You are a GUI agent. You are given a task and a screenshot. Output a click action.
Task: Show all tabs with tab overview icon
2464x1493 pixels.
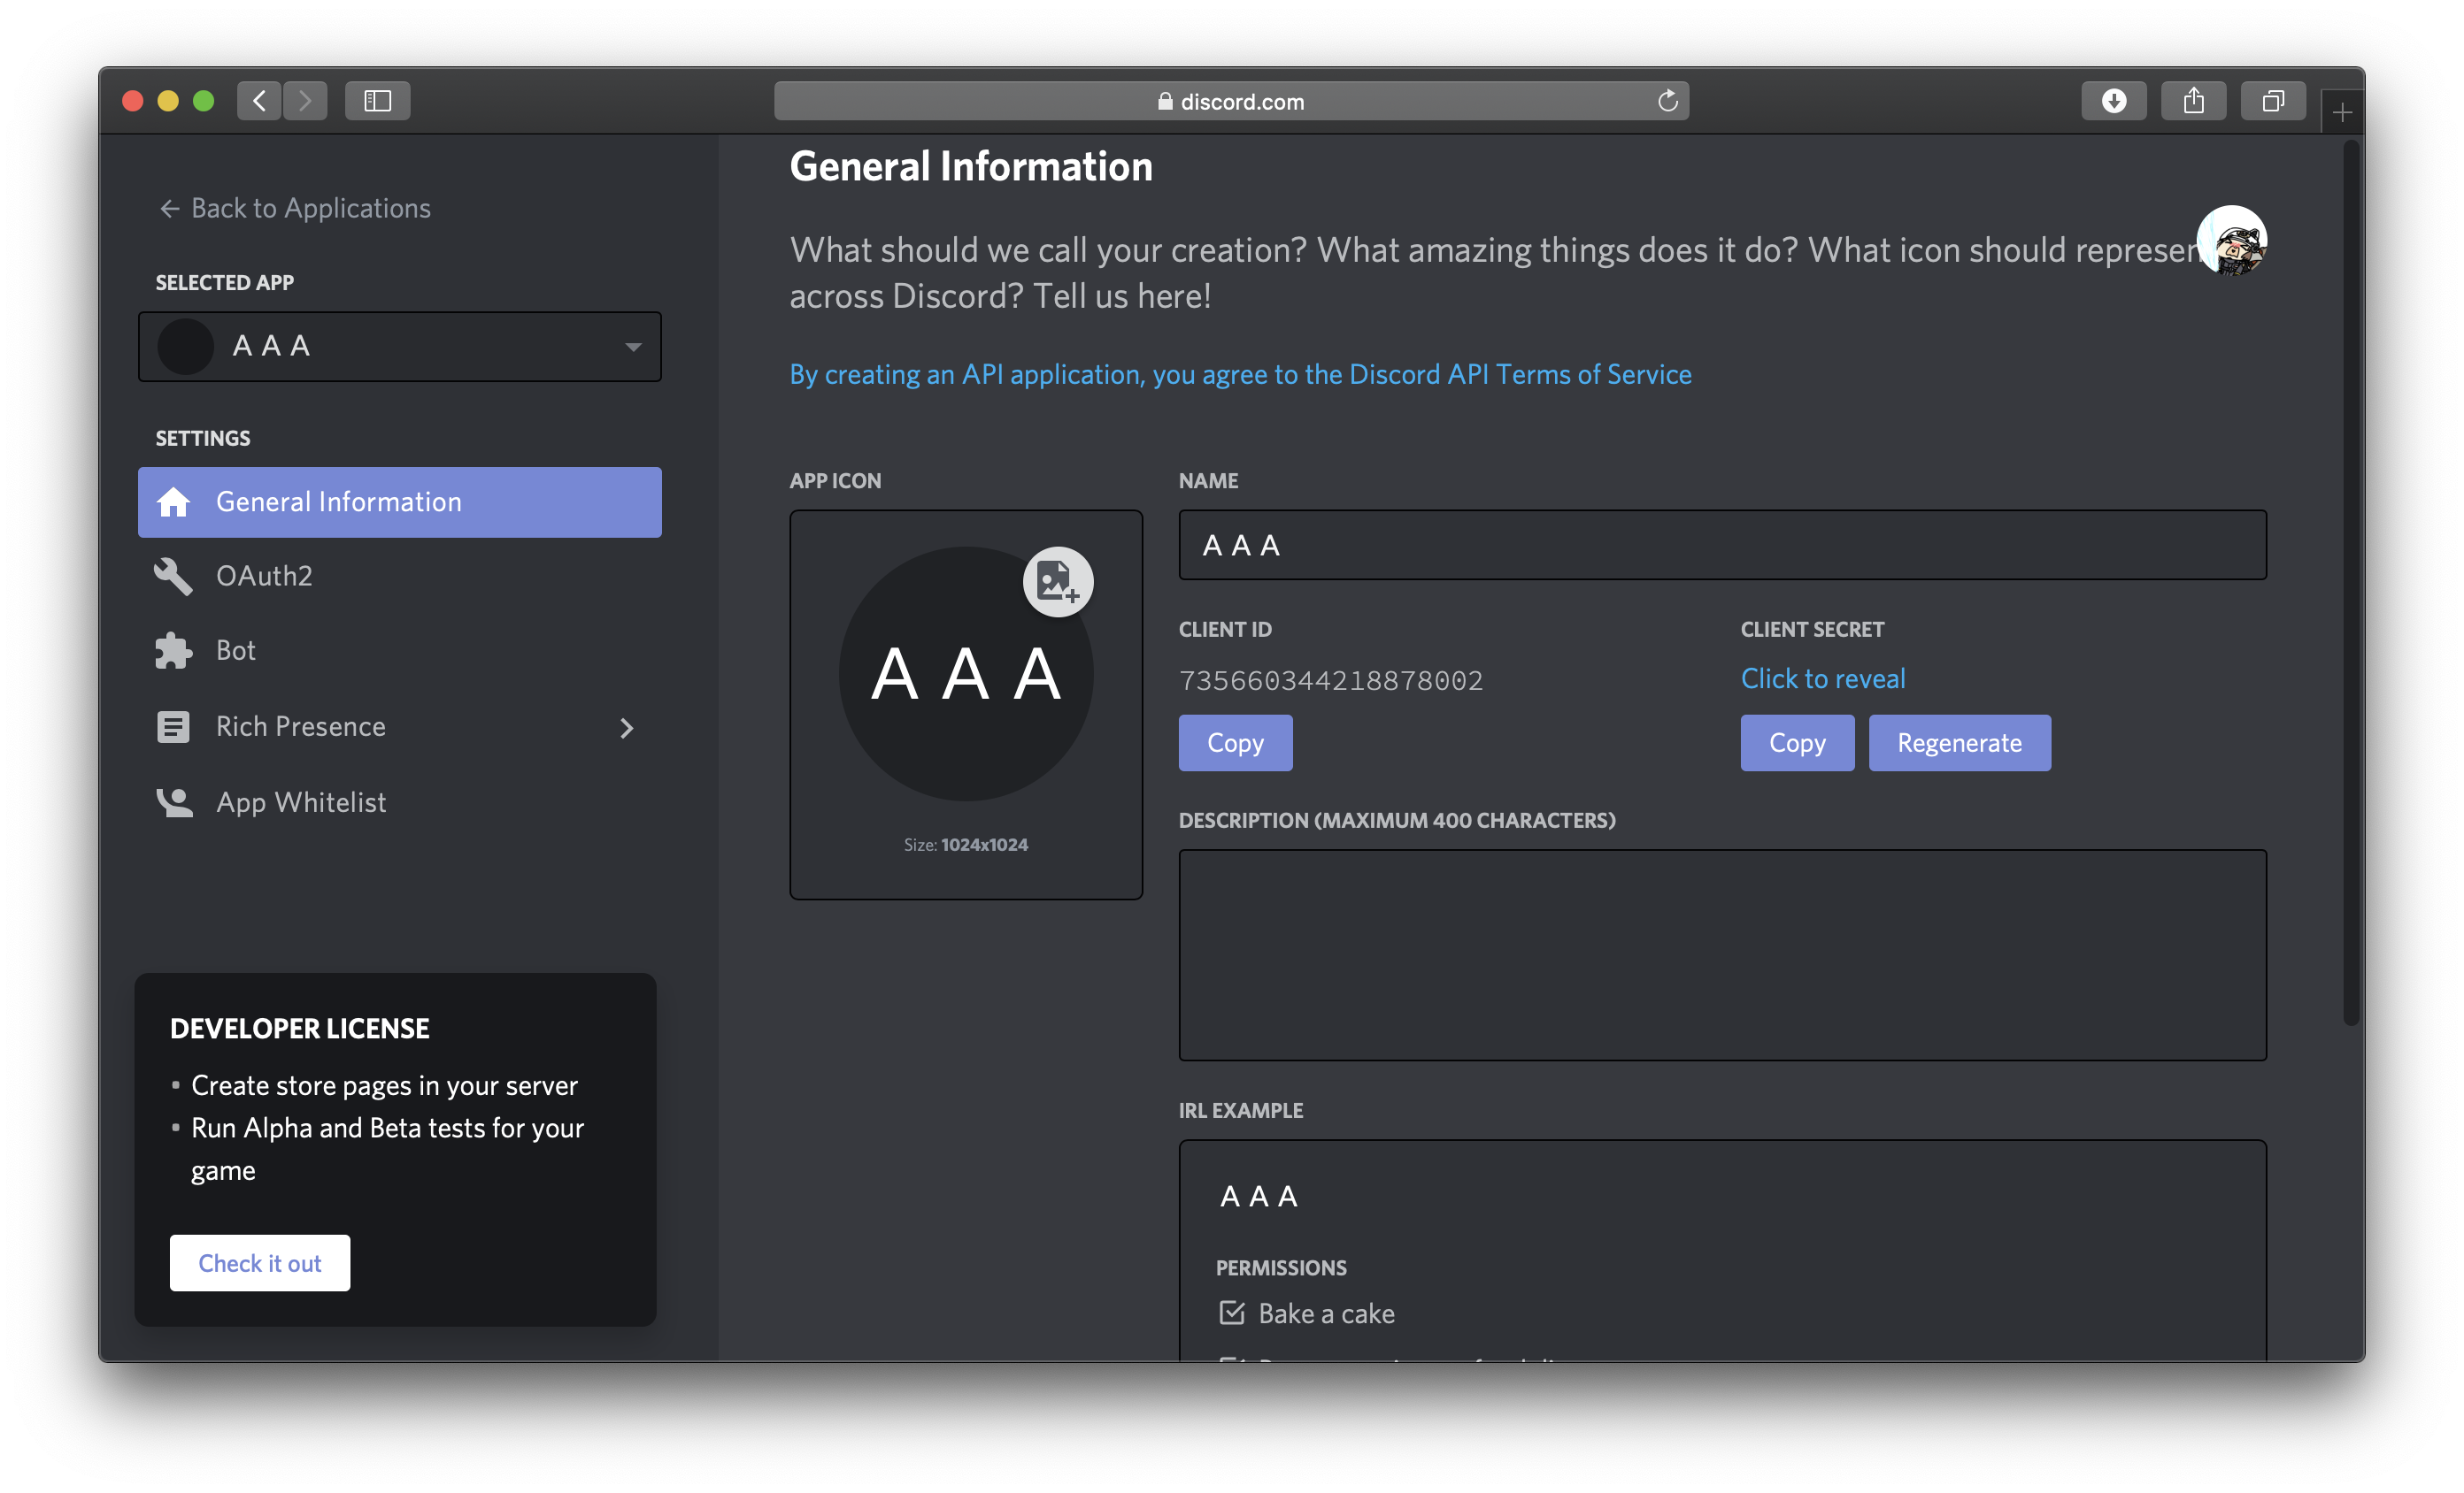click(x=2272, y=101)
